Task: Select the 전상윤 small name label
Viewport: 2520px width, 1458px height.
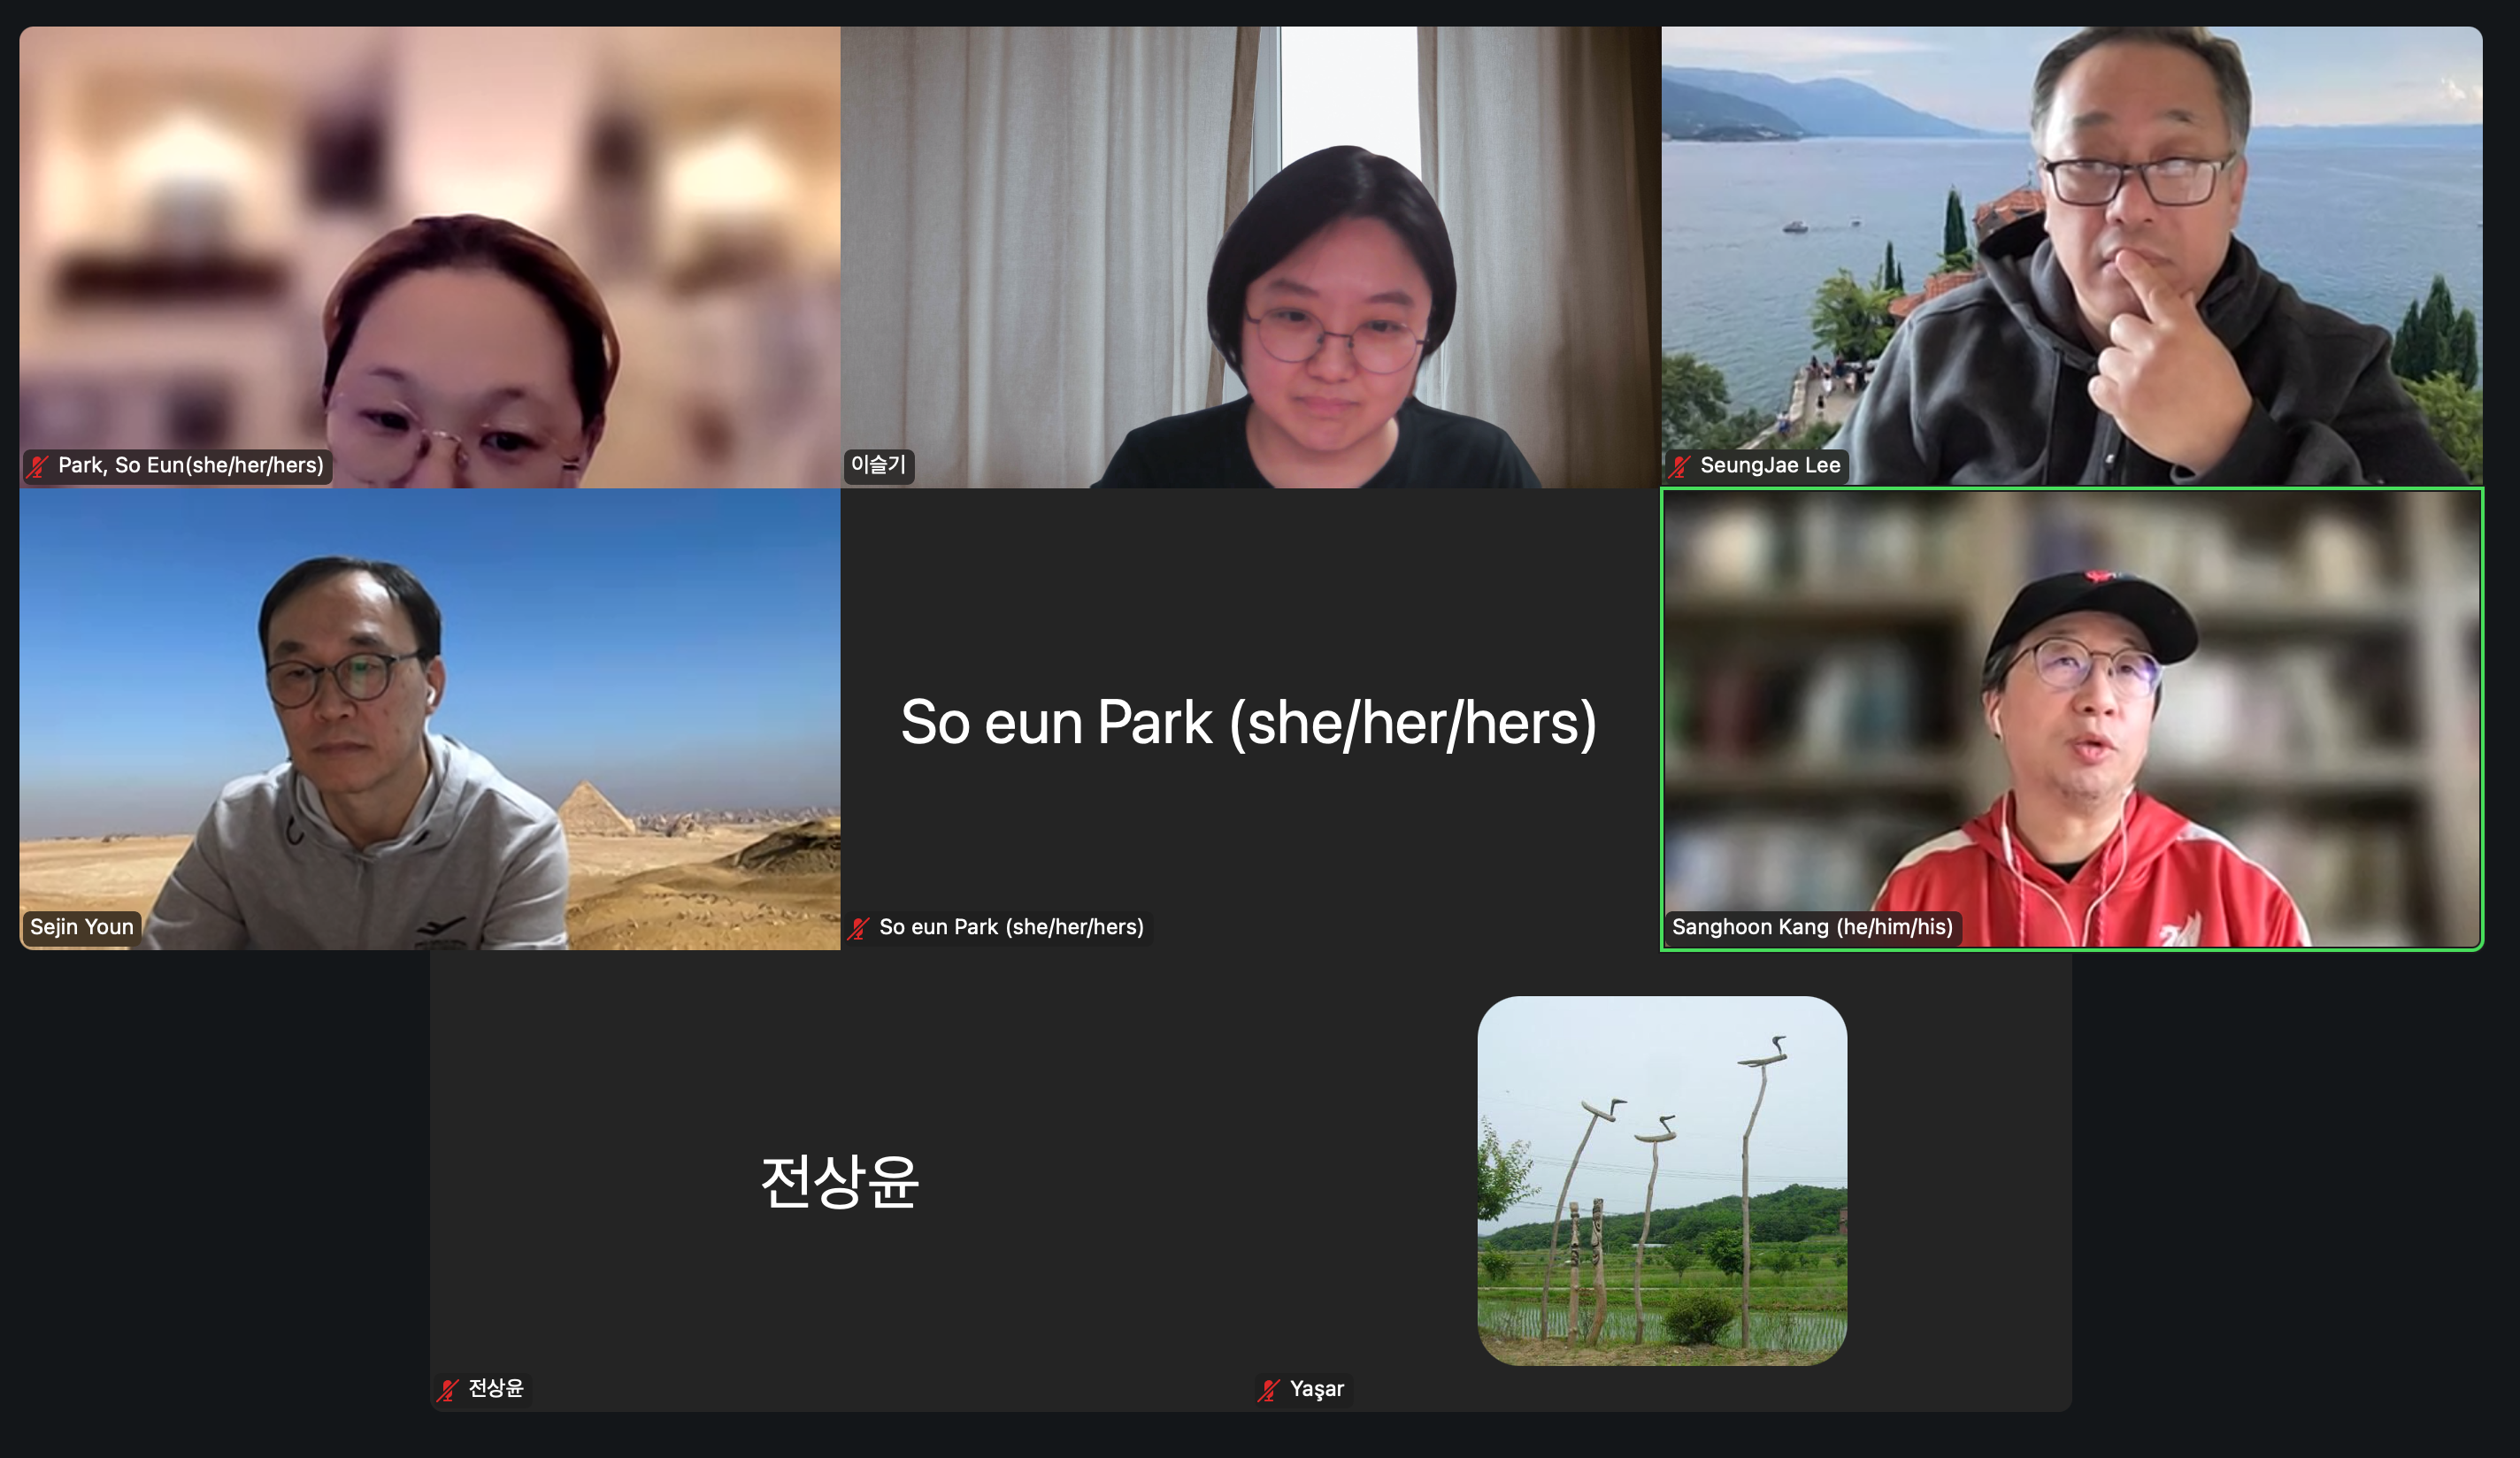Action: 496,1388
